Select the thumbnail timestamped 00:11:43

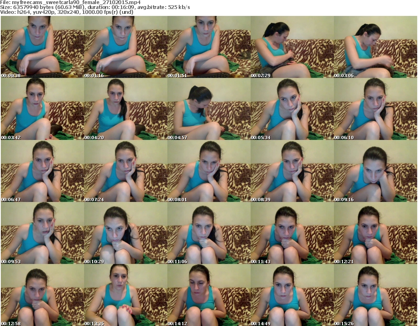coord(292,233)
